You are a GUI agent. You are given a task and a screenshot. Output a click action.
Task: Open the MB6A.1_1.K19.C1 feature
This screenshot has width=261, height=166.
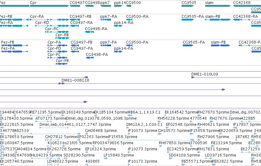(130, 115)
